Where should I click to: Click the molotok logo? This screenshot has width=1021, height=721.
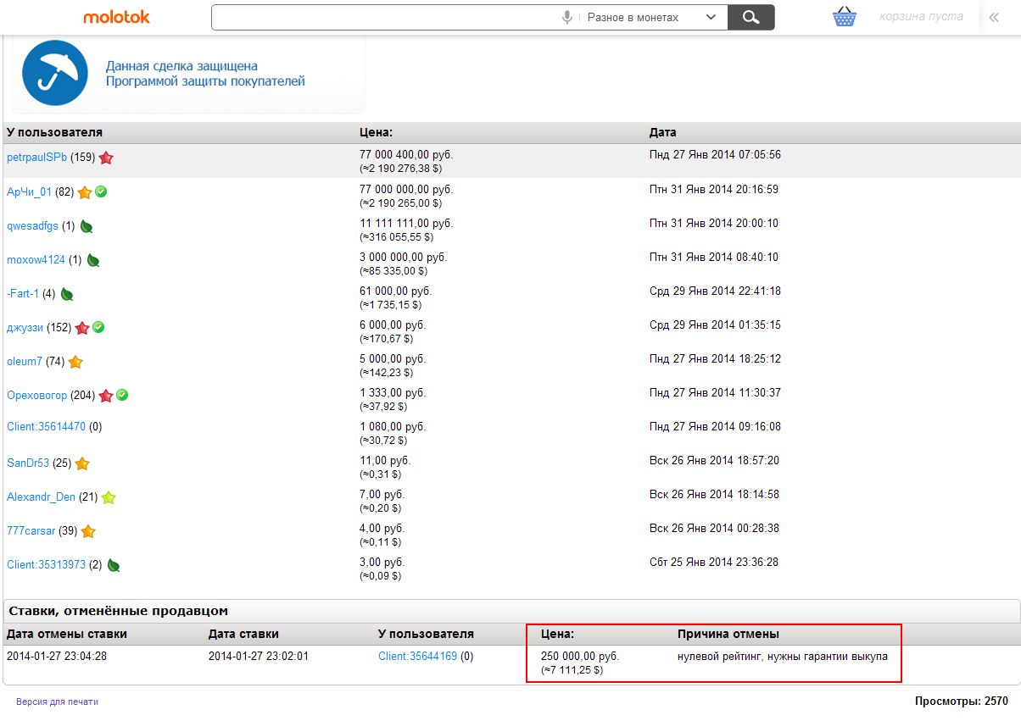tap(116, 17)
